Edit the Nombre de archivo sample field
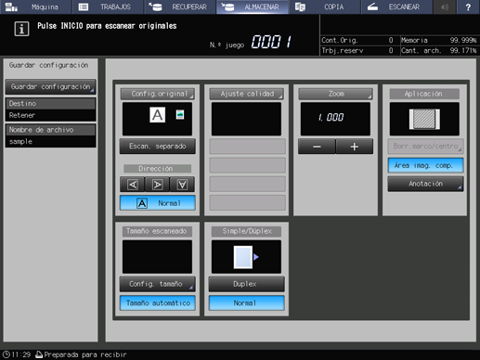 50,135
